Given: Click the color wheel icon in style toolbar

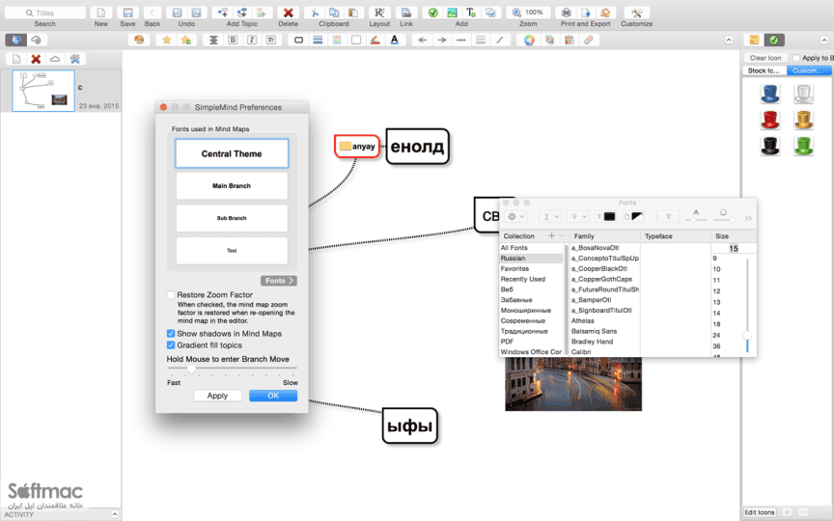Looking at the screenshot, I should tap(529, 40).
